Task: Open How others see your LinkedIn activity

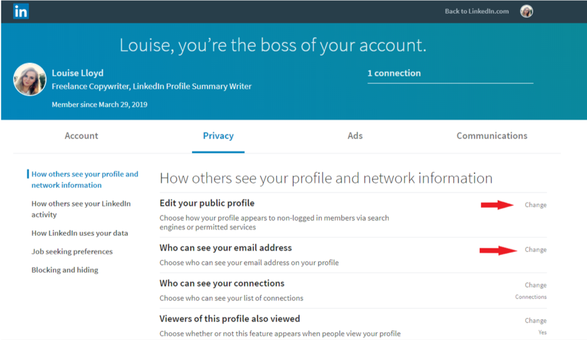Action: (x=81, y=209)
